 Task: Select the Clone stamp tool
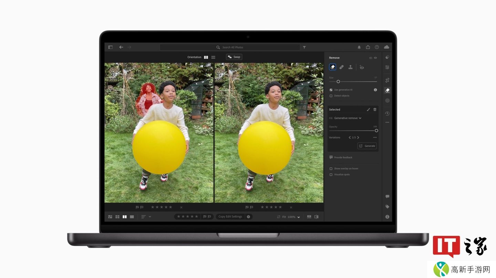(x=350, y=67)
